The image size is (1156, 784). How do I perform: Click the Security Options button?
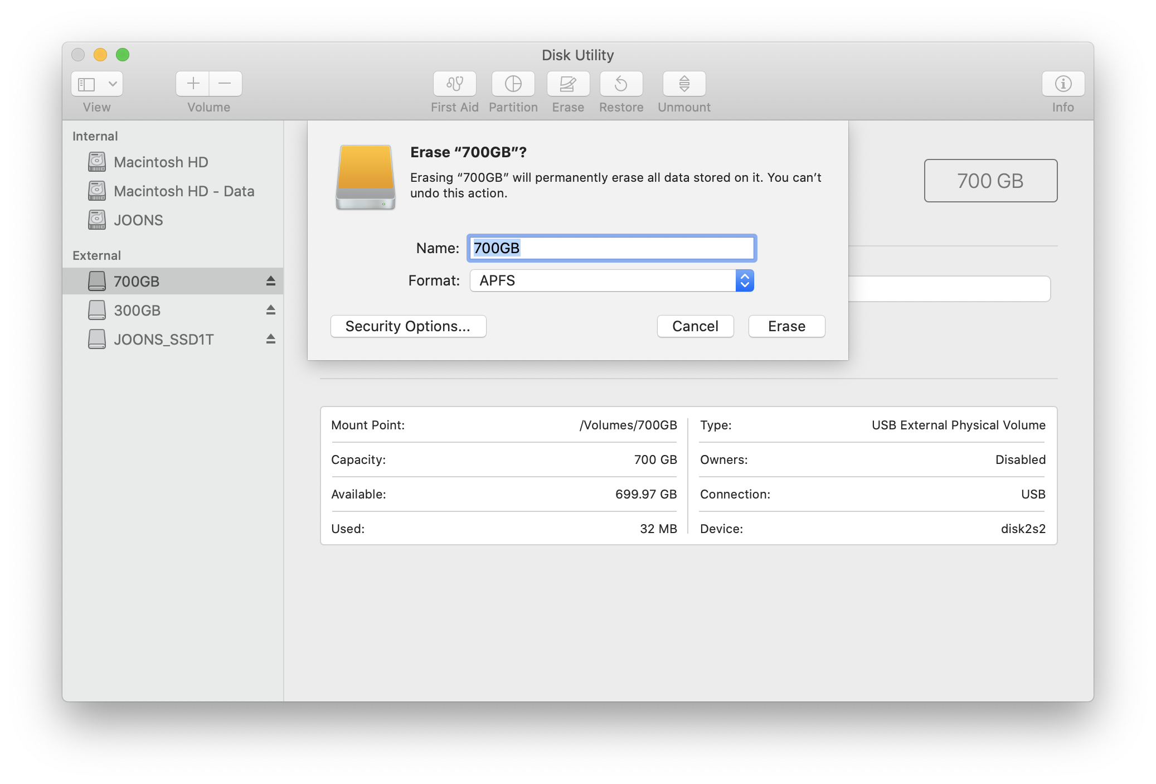(x=408, y=326)
